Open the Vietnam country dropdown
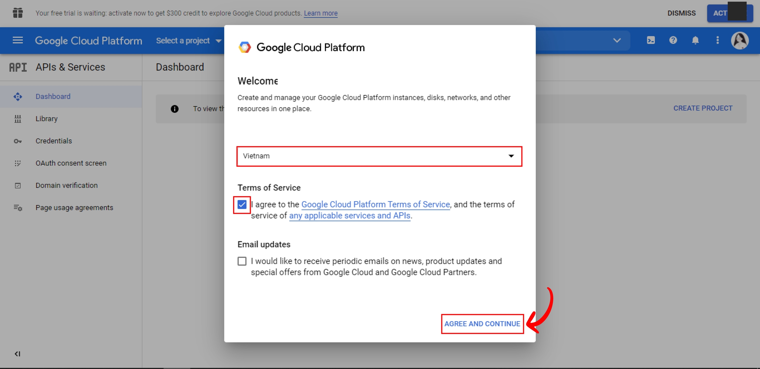 point(379,156)
